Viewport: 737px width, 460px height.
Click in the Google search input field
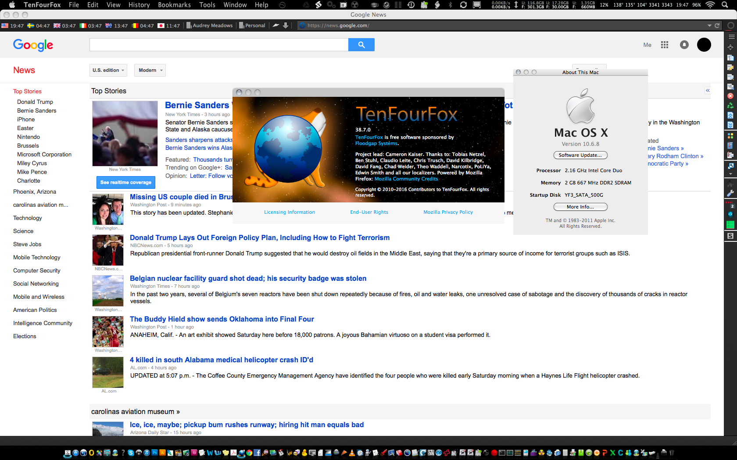pos(219,45)
